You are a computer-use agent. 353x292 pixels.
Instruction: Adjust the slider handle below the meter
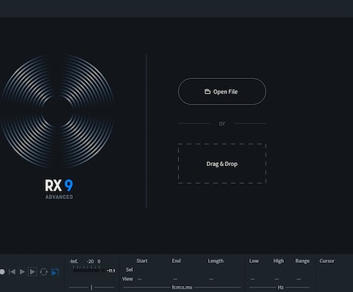click(x=91, y=287)
